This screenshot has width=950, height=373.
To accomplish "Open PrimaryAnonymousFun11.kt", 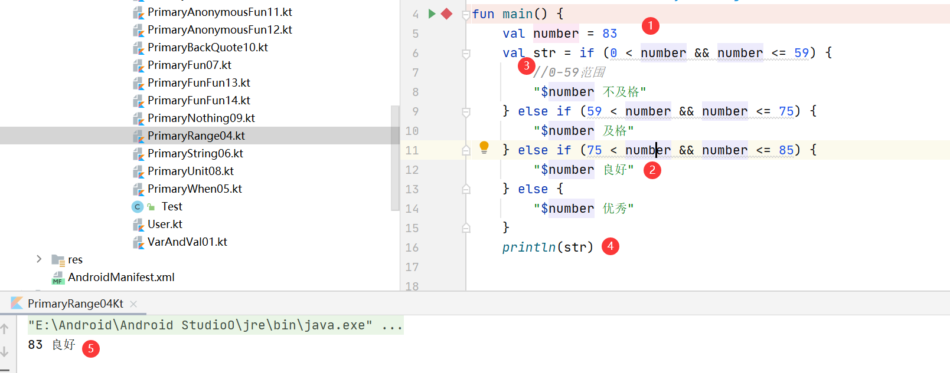I will pyautogui.click(x=220, y=12).
